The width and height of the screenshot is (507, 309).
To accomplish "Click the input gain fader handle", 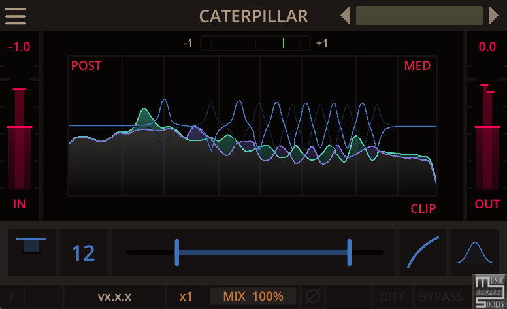I will pos(20,127).
